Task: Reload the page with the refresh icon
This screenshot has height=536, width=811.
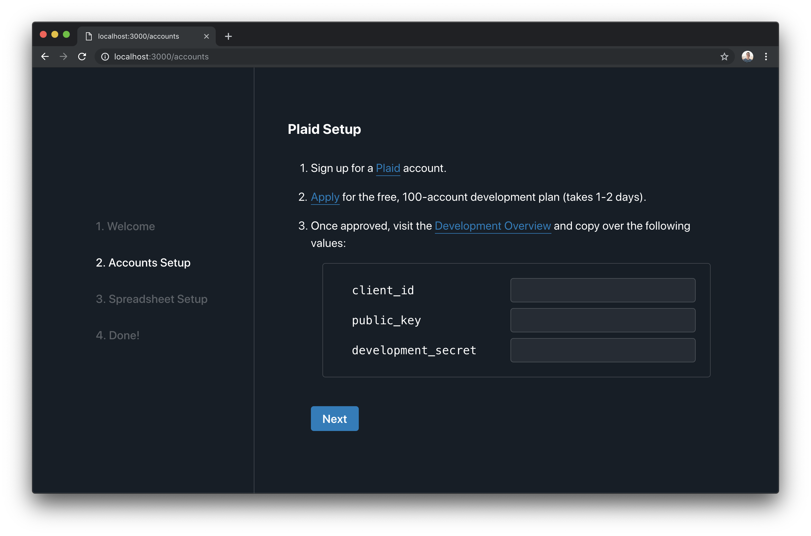Action: click(x=82, y=57)
